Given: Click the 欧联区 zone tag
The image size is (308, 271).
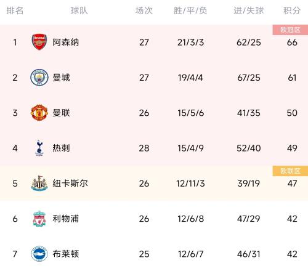Looking at the screenshot, I should tap(290, 171).
